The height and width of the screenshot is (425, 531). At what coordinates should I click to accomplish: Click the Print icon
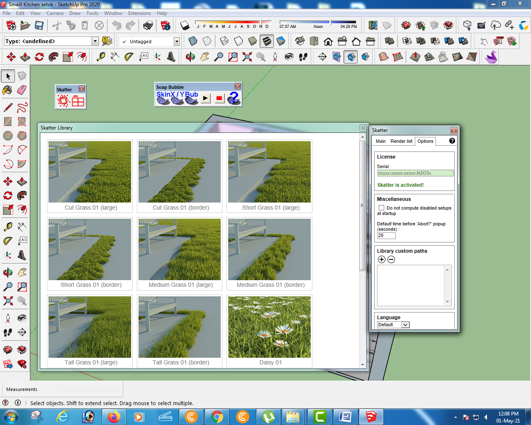click(148, 26)
